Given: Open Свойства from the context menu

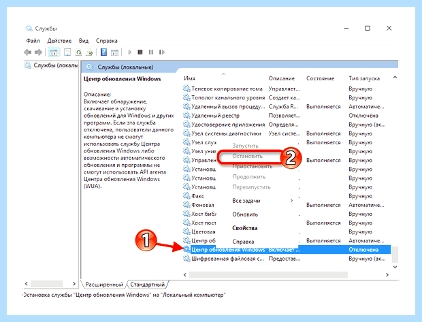Looking at the screenshot, I should pos(244,228).
